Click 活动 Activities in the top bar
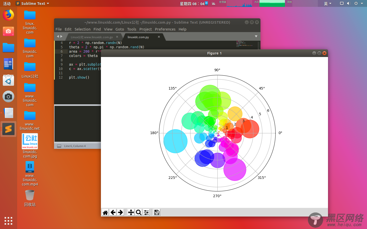Image resolution: width=367 pixels, height=229 pixels. [x=7, y=4]
